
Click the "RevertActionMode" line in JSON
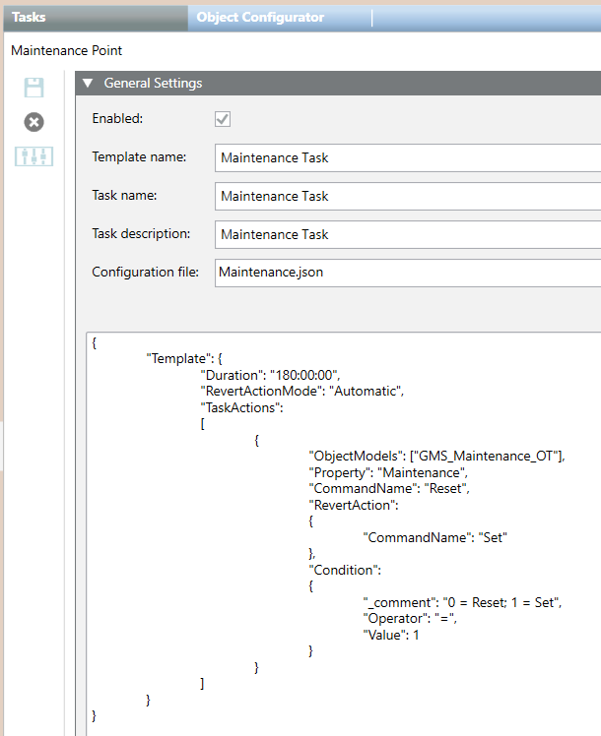(x=302, y=391)
